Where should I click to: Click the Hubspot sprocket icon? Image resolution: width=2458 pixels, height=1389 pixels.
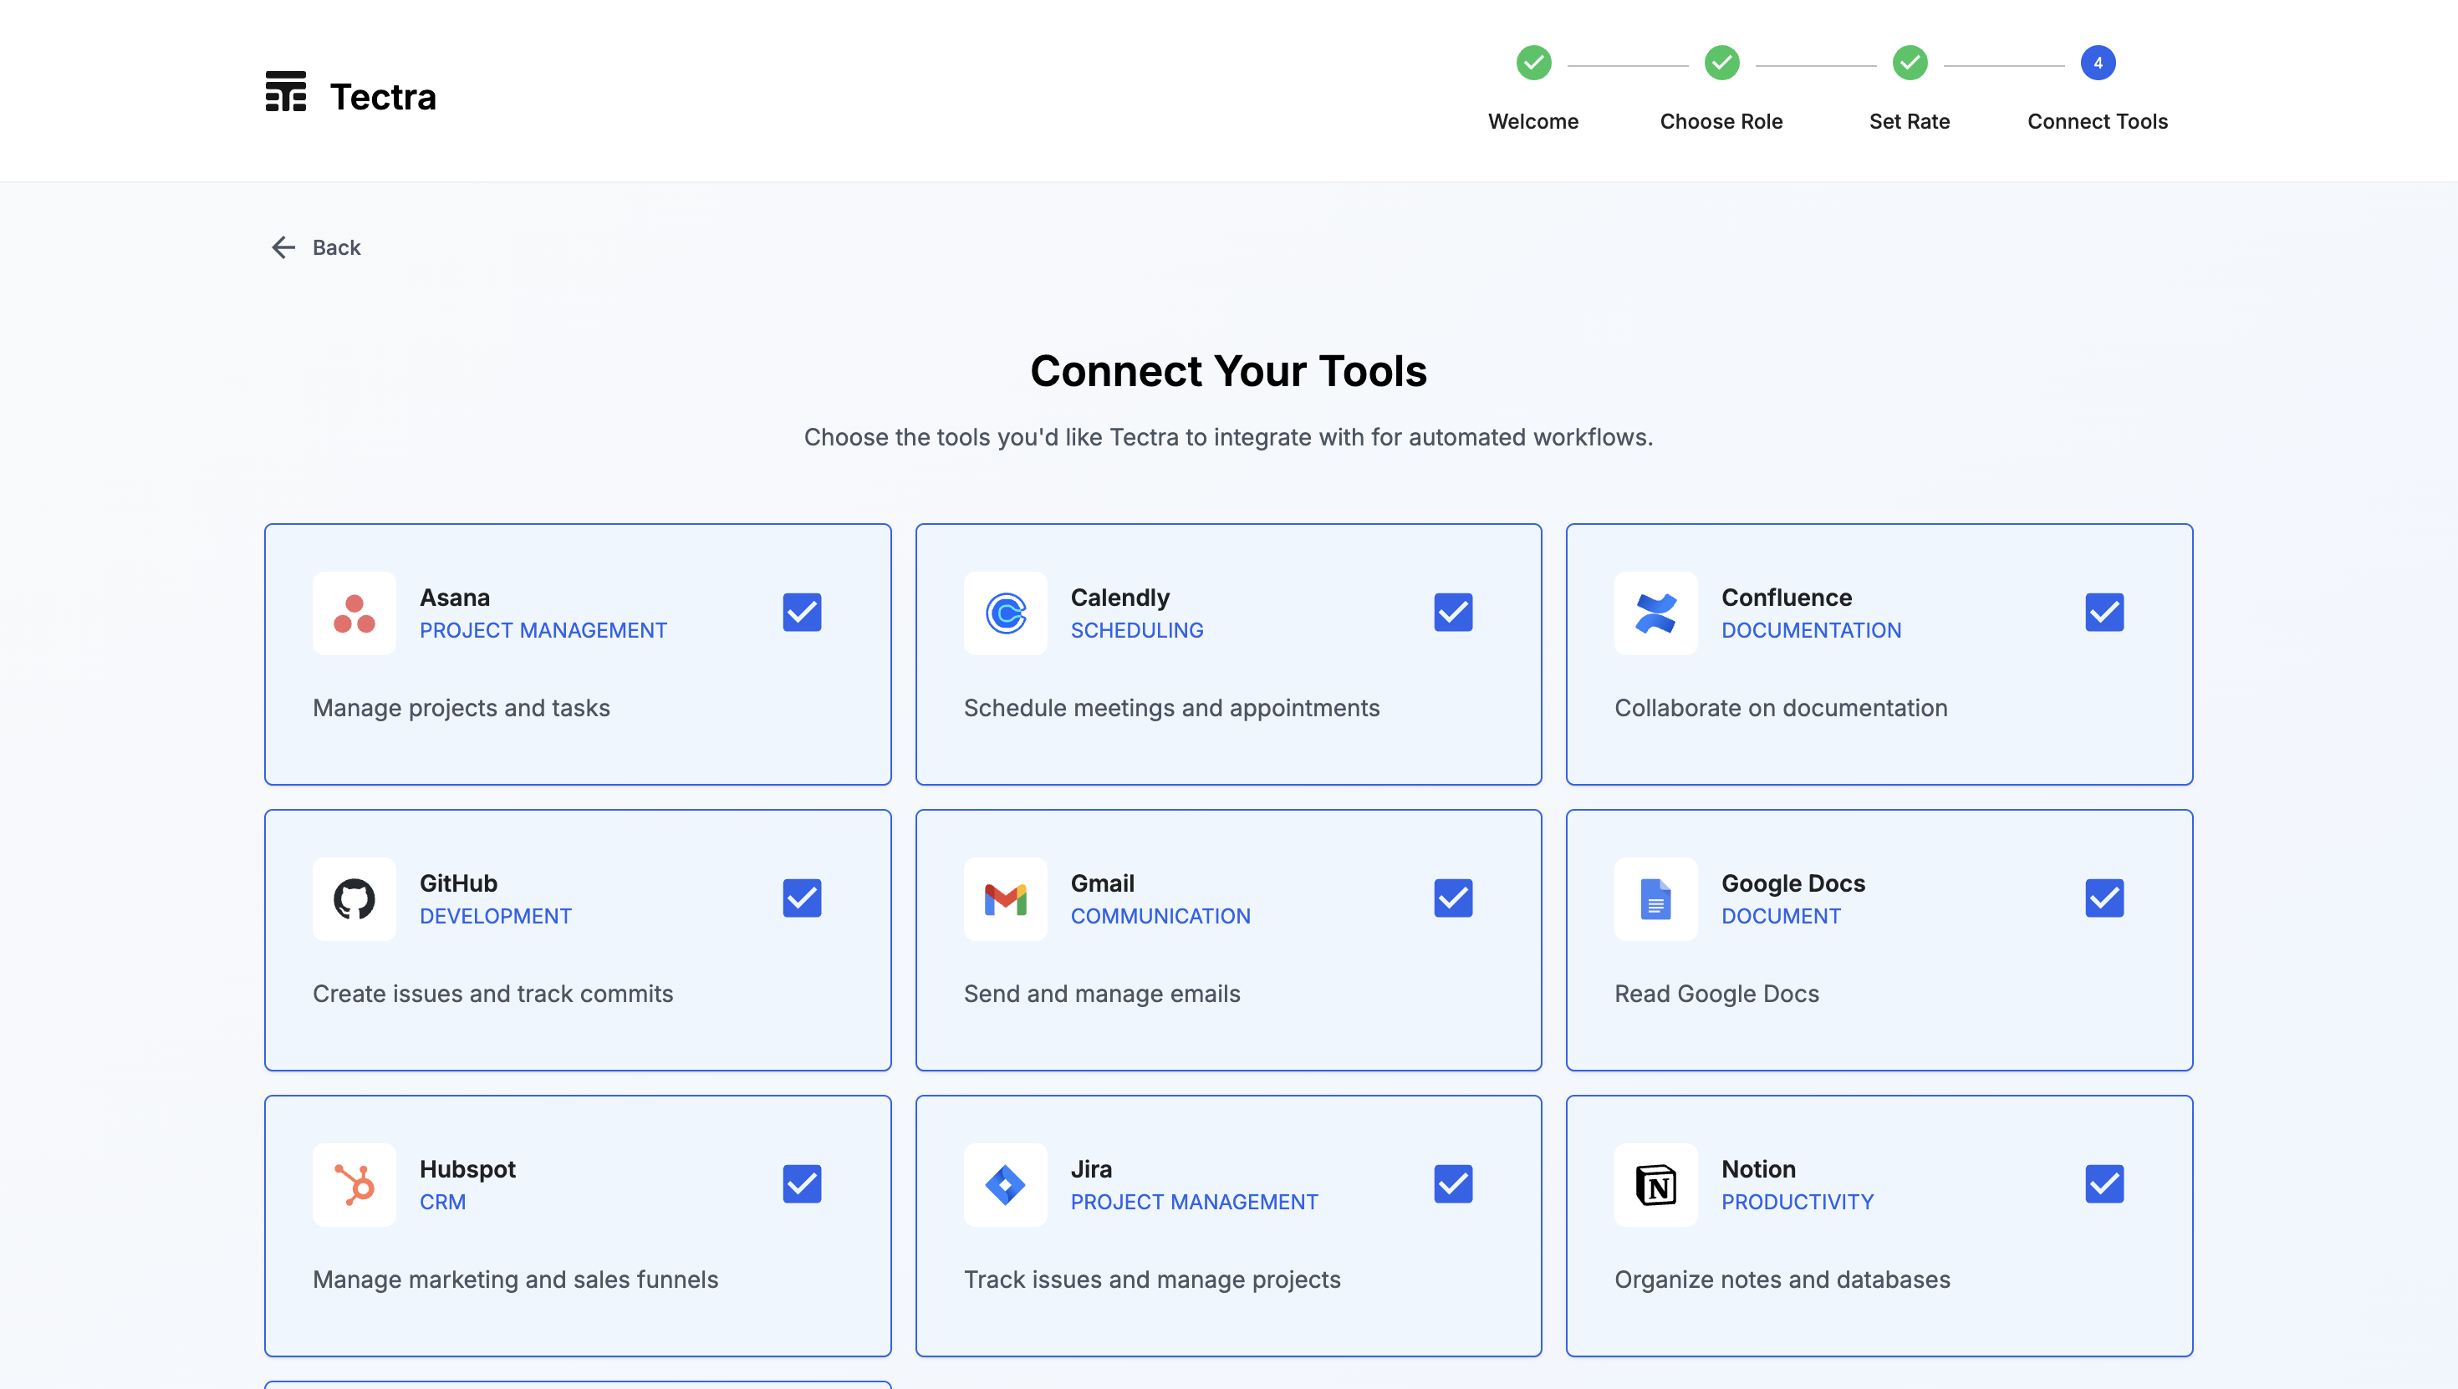coord(354,1185)
